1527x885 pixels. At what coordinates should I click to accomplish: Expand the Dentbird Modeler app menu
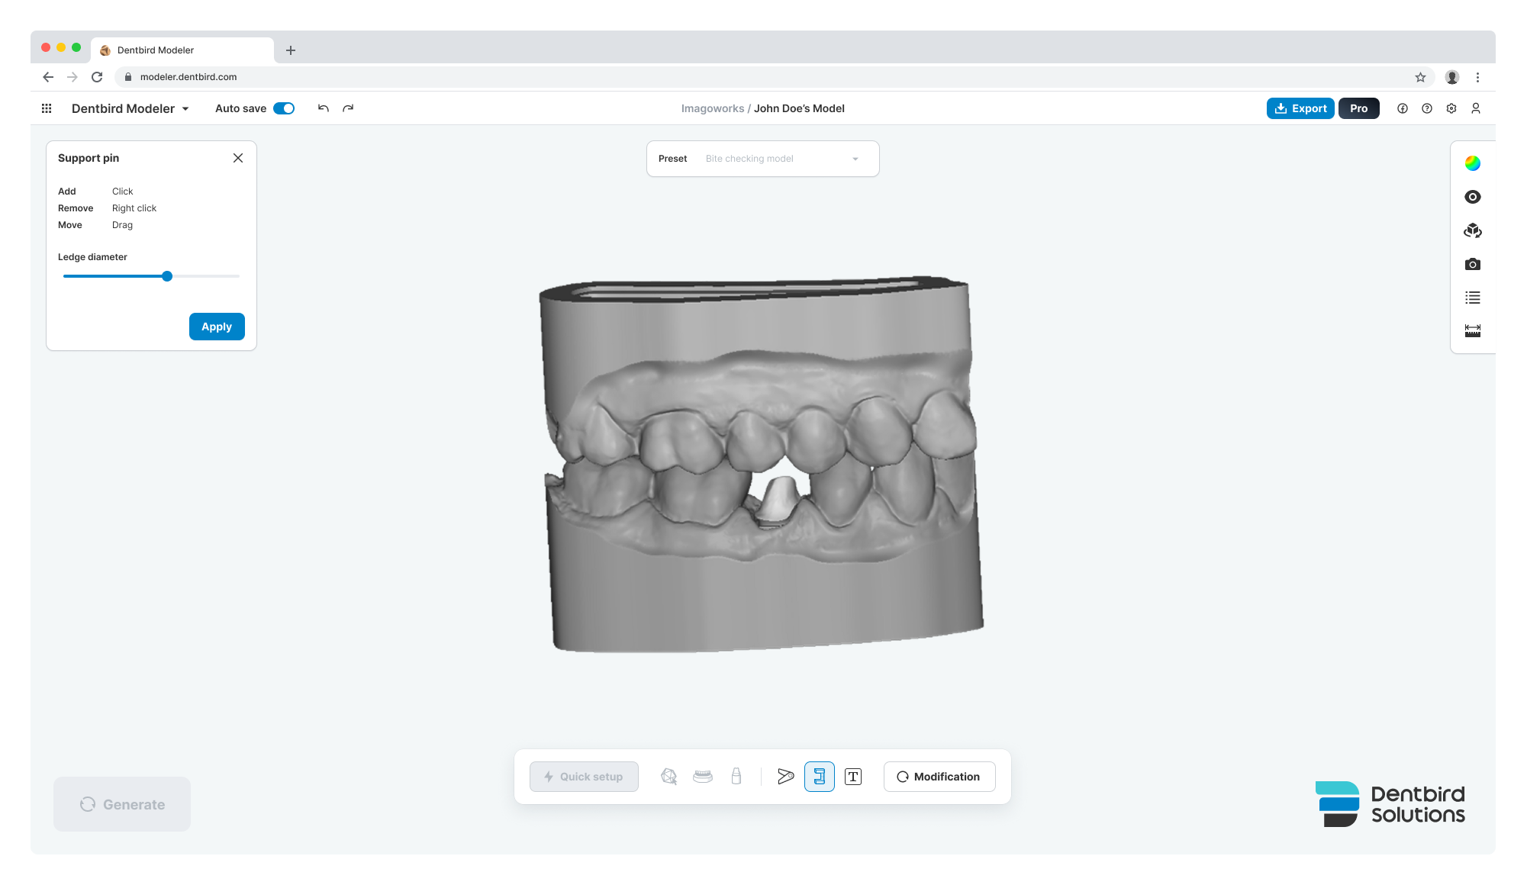130,108
